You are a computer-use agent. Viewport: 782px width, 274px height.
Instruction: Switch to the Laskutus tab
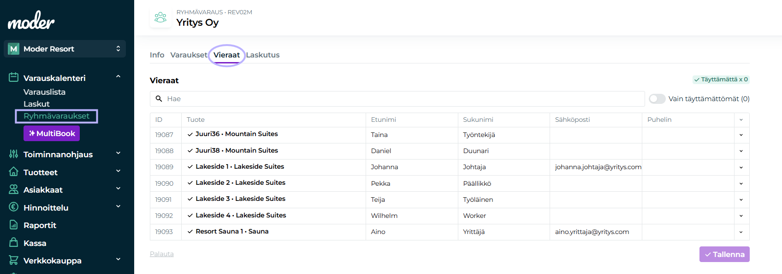(263, 55)
